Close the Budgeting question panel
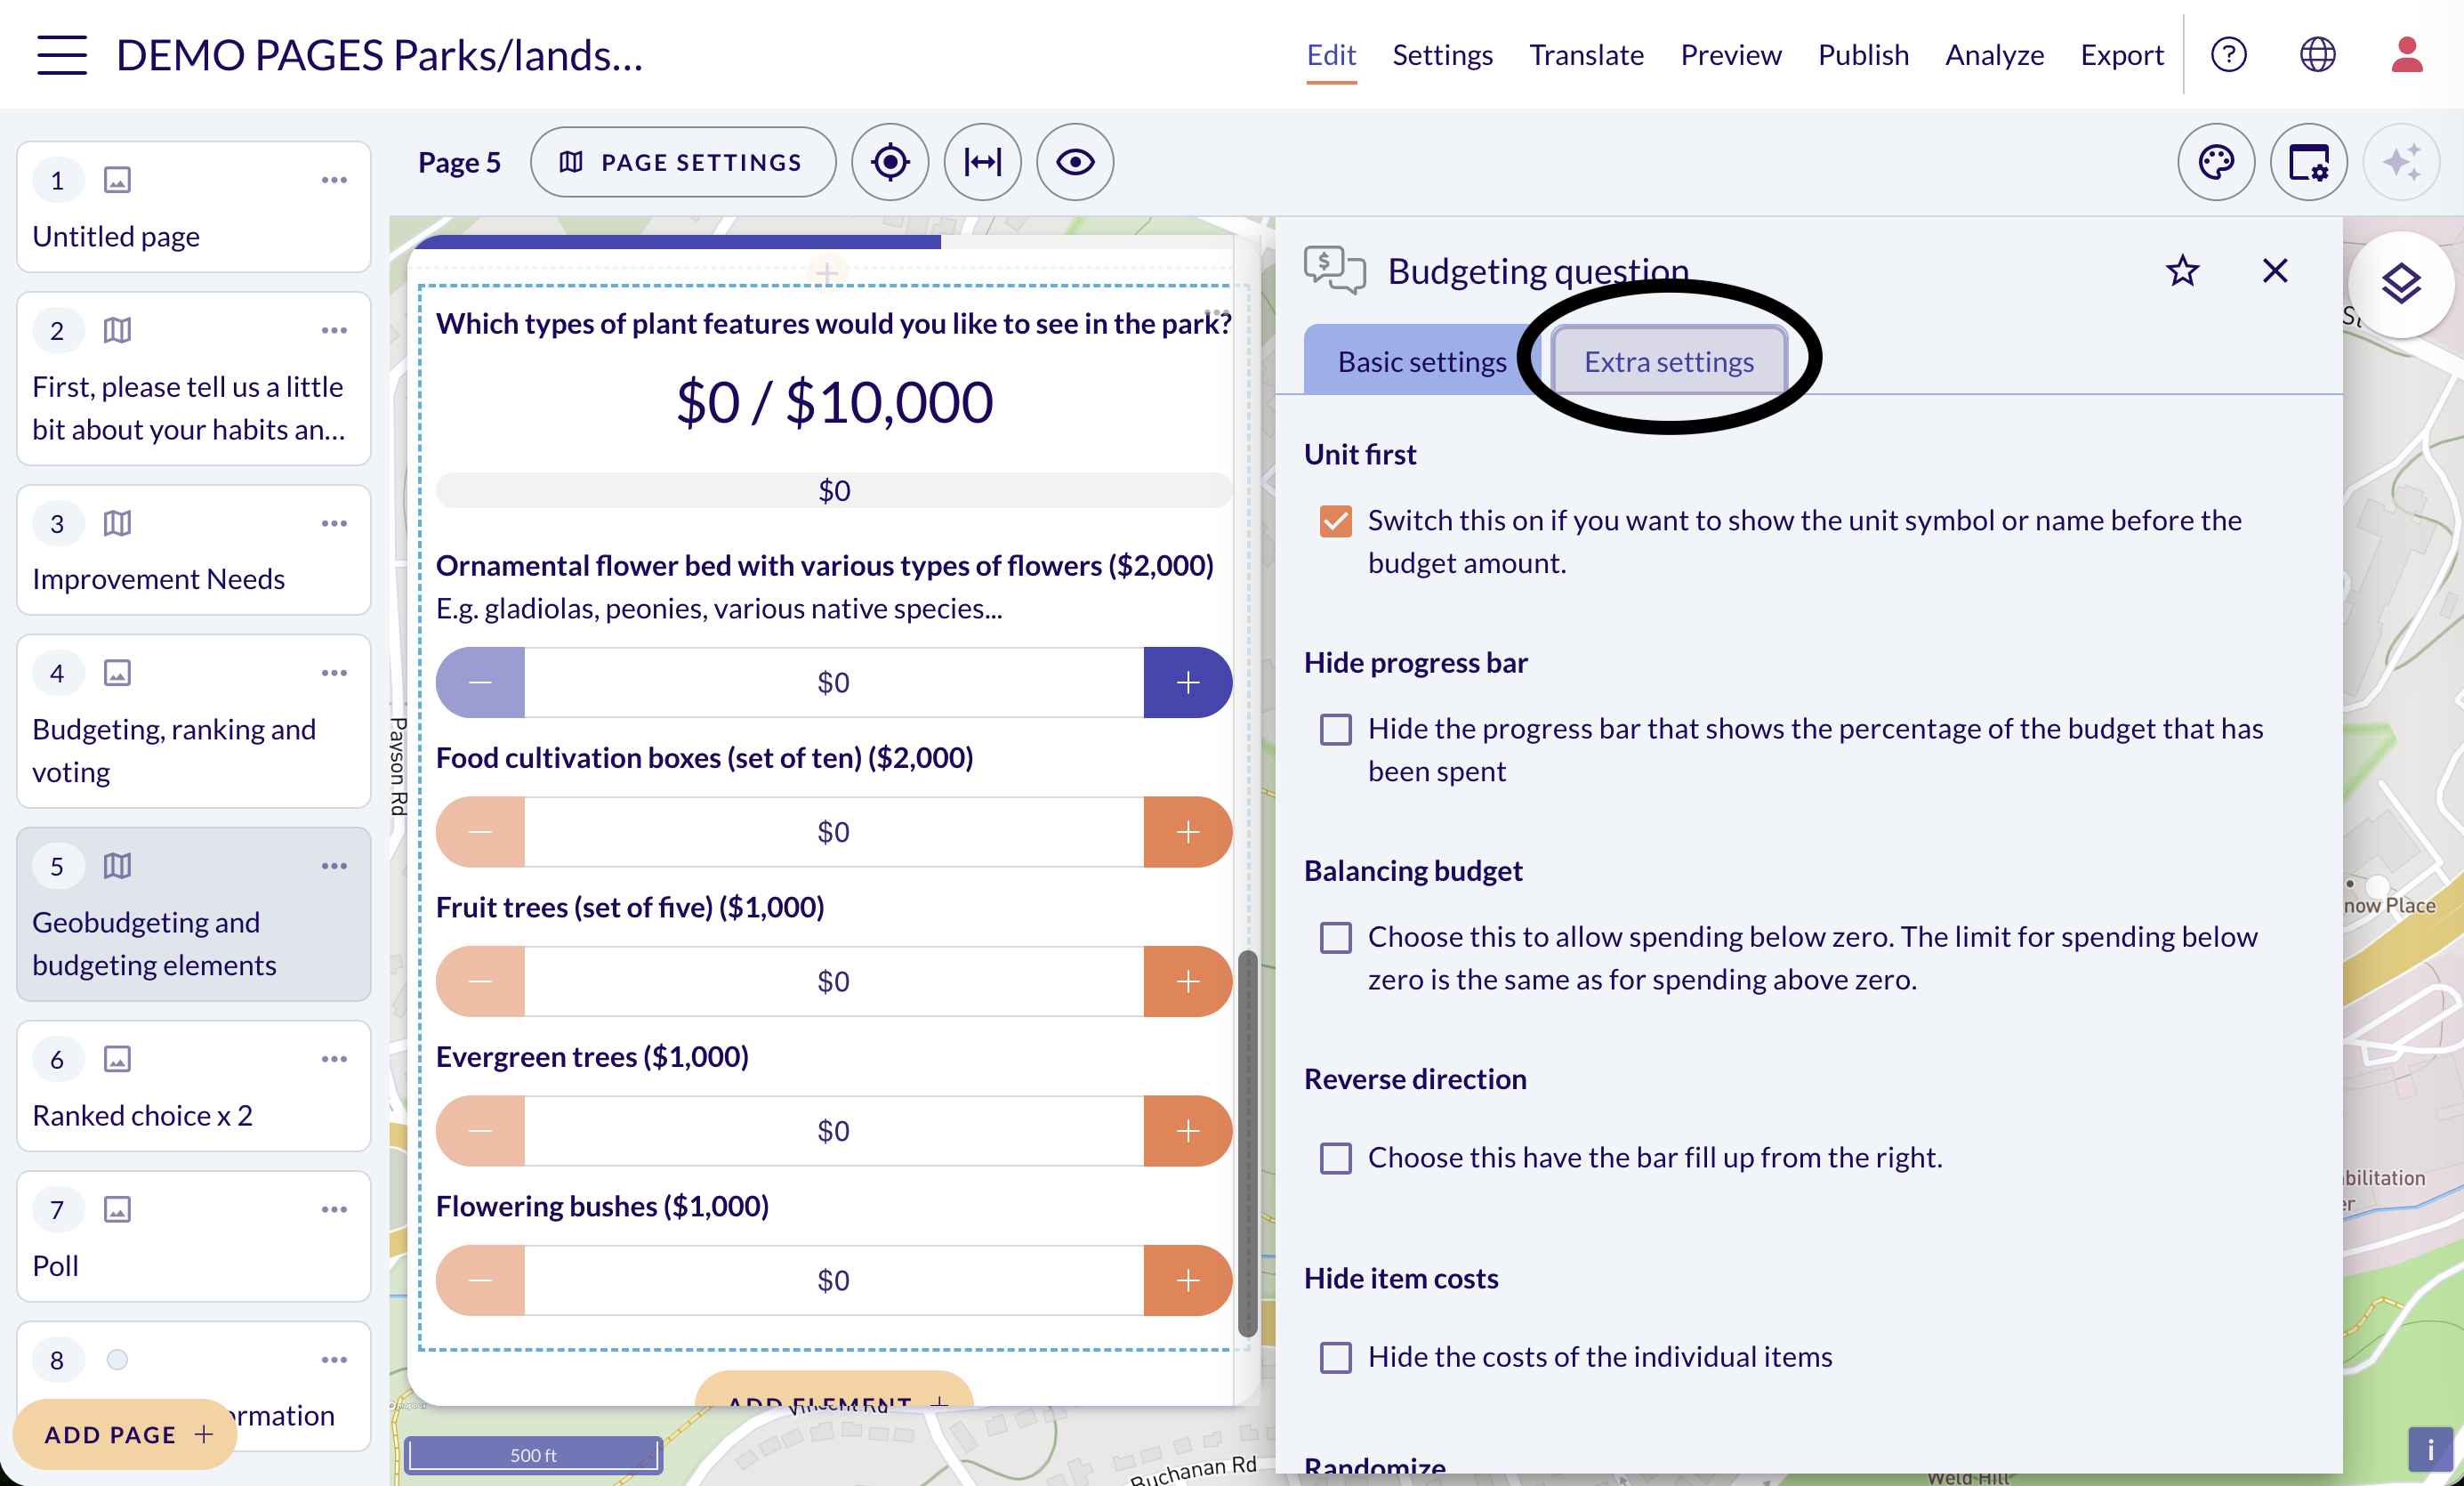Image resolution: width=2464 pixels, height=1486 pixels. point(2275,270)
